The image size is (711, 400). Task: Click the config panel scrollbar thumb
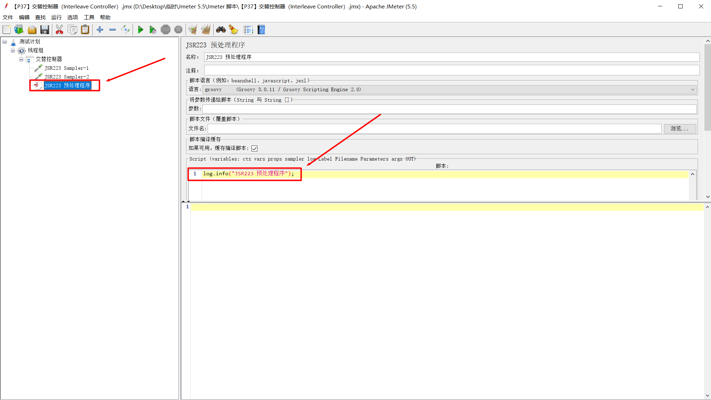click(707, 87)
